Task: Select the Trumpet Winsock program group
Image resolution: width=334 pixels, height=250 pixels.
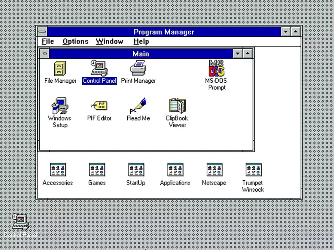Action: pyautogui.click(x=253, y=170)
